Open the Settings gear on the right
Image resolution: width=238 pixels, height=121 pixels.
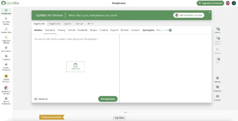[217, 79]
